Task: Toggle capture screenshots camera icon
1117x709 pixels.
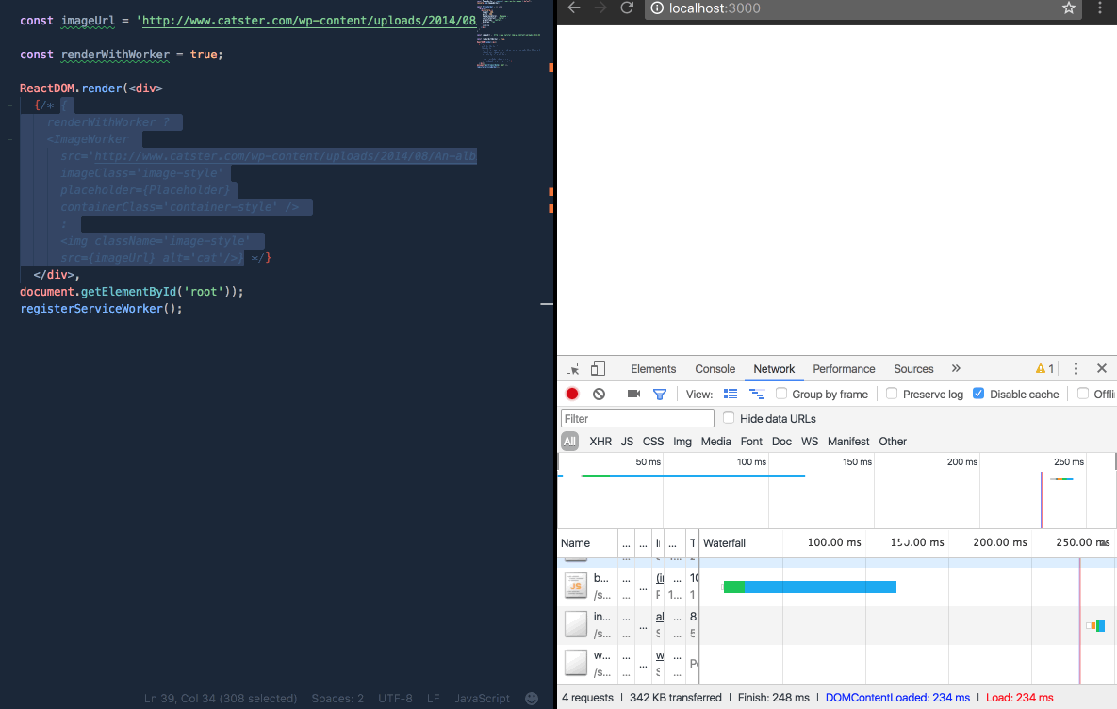Action: (633, 394)
